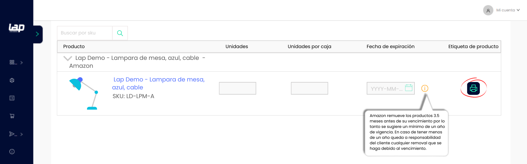This screenshot has width=527, height=164.
Task: Open the Lap Demo Lampara de mesa link
Action: coord(158,83)
